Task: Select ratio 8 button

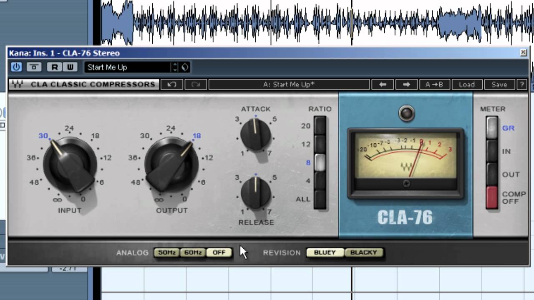Action: (x=320, y=162)
